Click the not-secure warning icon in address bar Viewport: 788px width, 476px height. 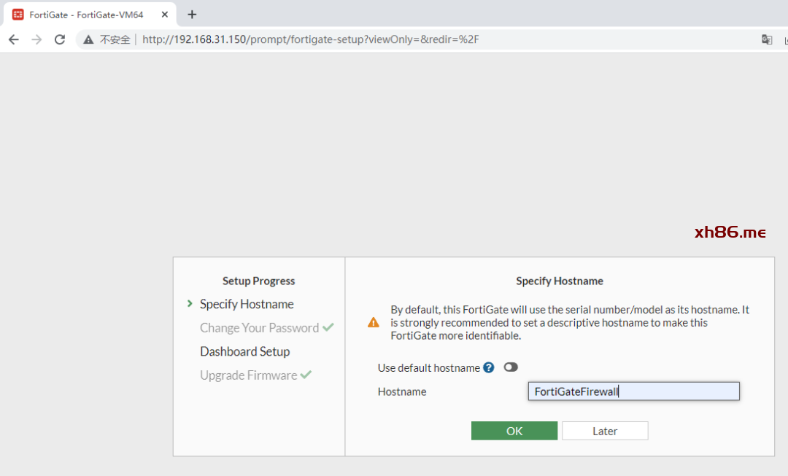[x=88, y=39]
